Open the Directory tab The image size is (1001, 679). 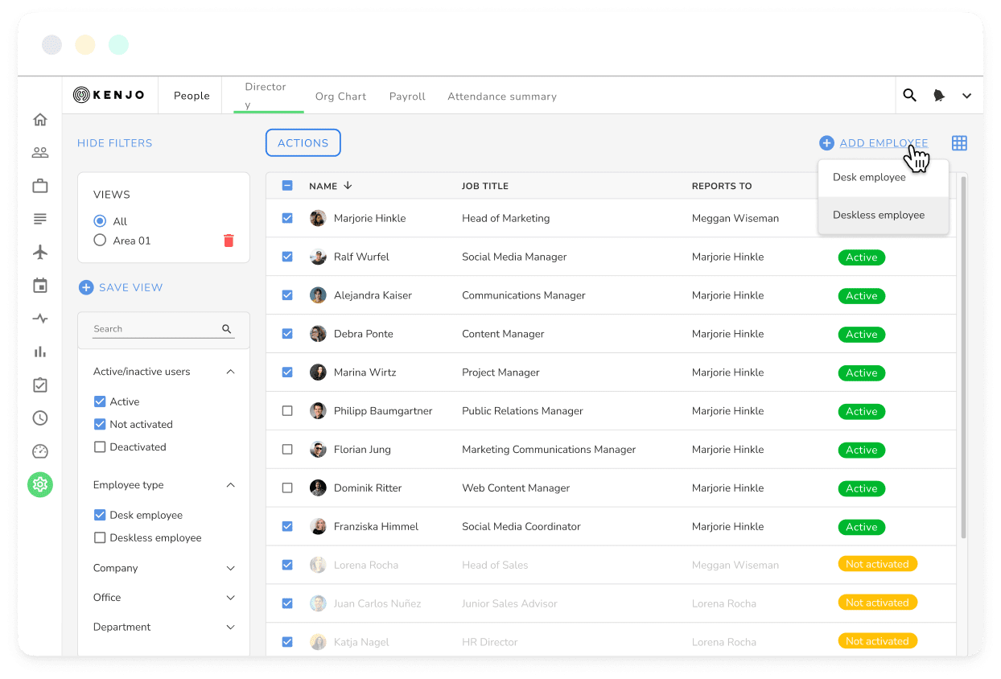[266, 96]
